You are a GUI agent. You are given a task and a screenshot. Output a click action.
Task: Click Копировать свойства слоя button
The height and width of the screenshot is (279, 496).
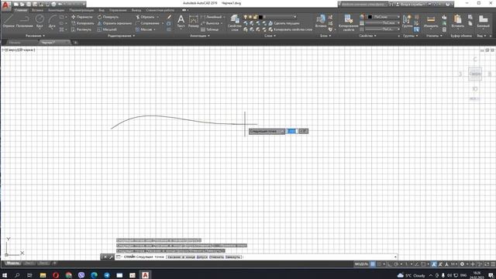(x=290, y=29)
